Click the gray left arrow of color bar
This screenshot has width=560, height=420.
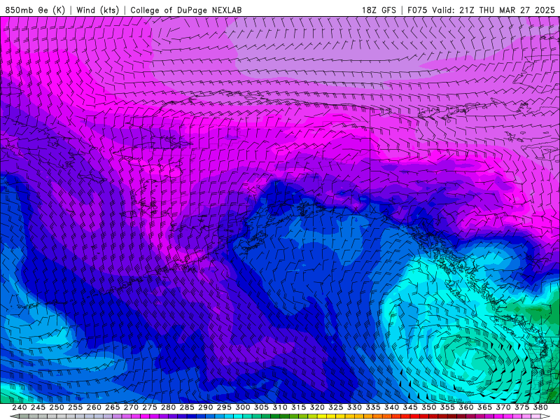click(x=15, y=416)
